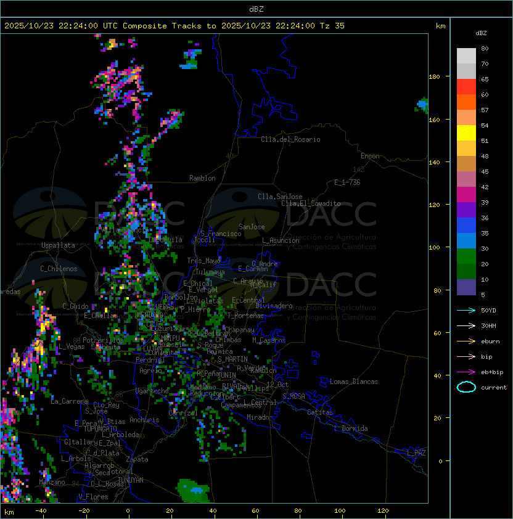513x519 pixels.
Task: Select the light gray swatch between dBZ 80 and 70
Action: click(x=466, y=55)
